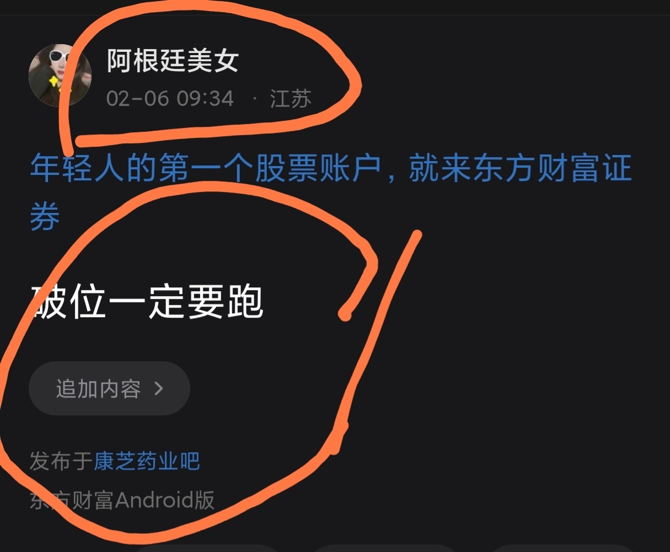Tap the post timestamp 02-06 09:34
This screenshot has width=670, height=552.
pos(170,99)
